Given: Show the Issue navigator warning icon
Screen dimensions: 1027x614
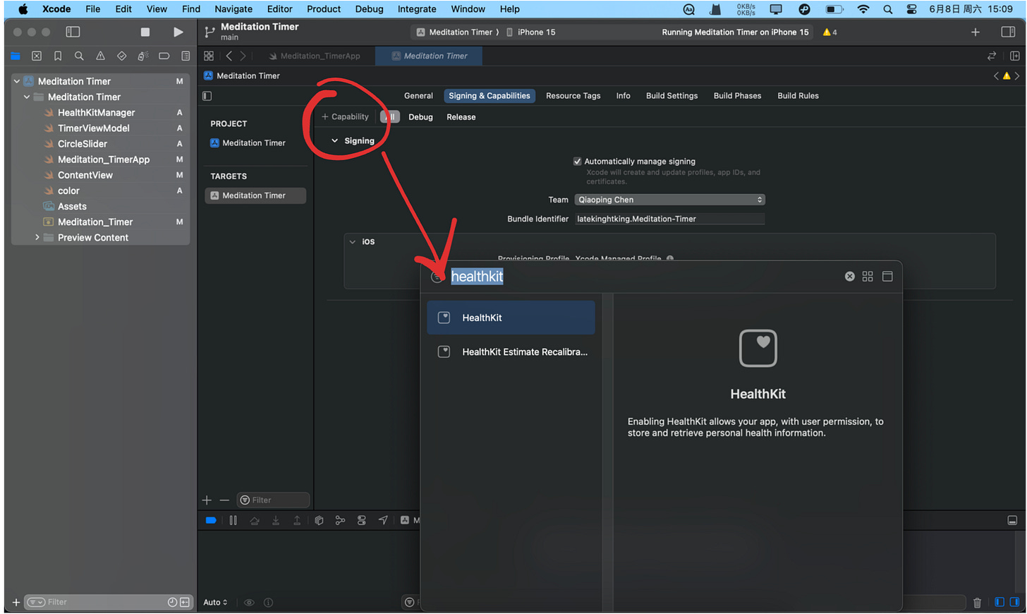Looking at the screenshot, I should click(100, 56).
